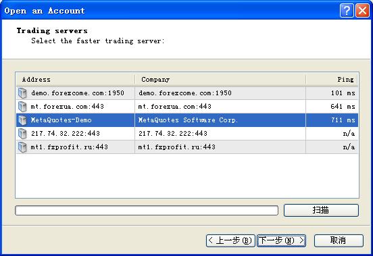
Task: Sort servers by Ping column header
Action: click(x=332, y=80)
